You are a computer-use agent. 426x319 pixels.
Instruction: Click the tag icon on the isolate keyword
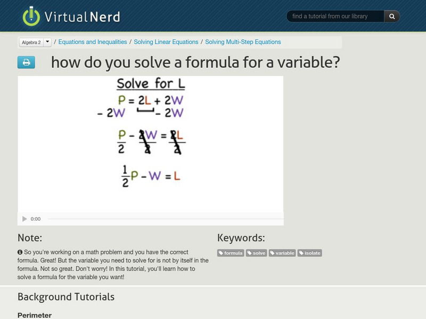[x=300, y=253]
